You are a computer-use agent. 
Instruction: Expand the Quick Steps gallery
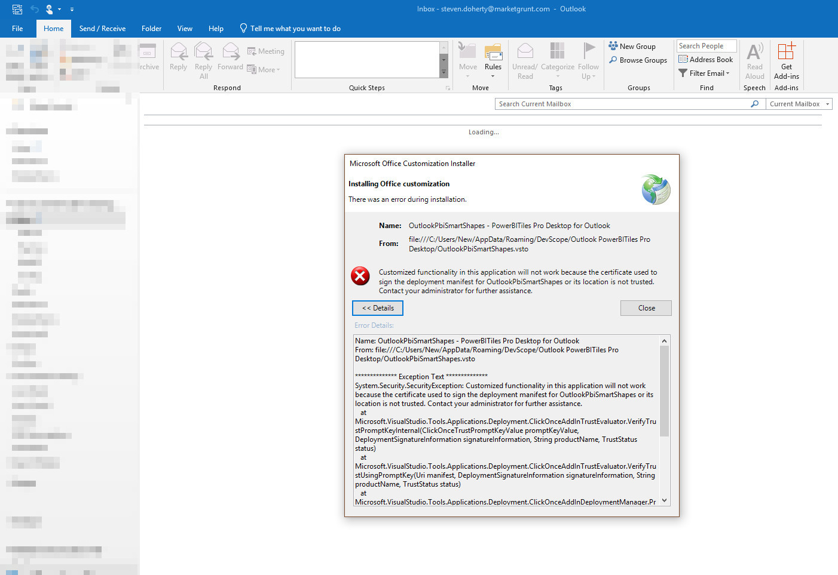[444, 73]
